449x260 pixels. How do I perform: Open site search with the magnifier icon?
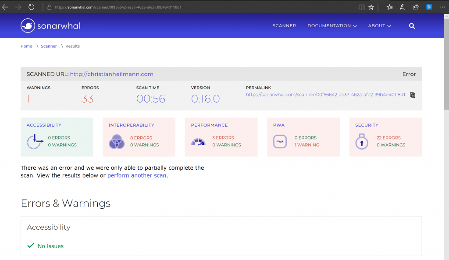coord(412,26)
